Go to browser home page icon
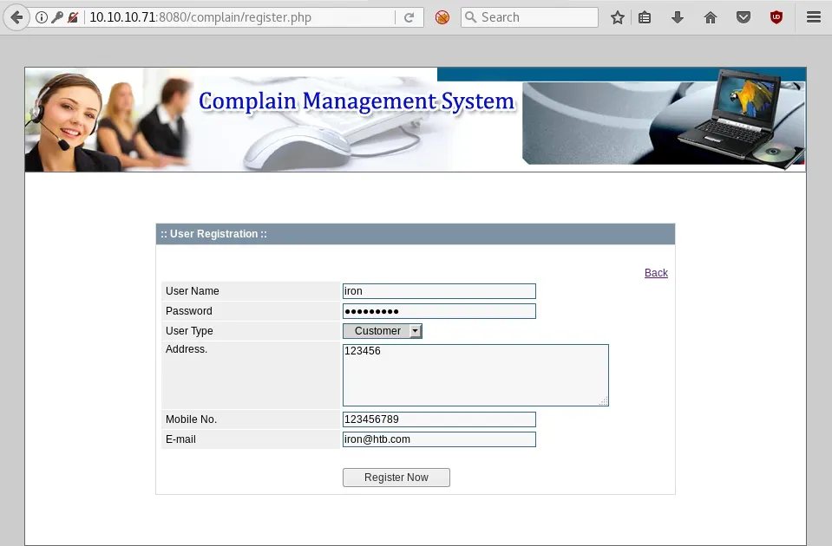 (711, 17)
